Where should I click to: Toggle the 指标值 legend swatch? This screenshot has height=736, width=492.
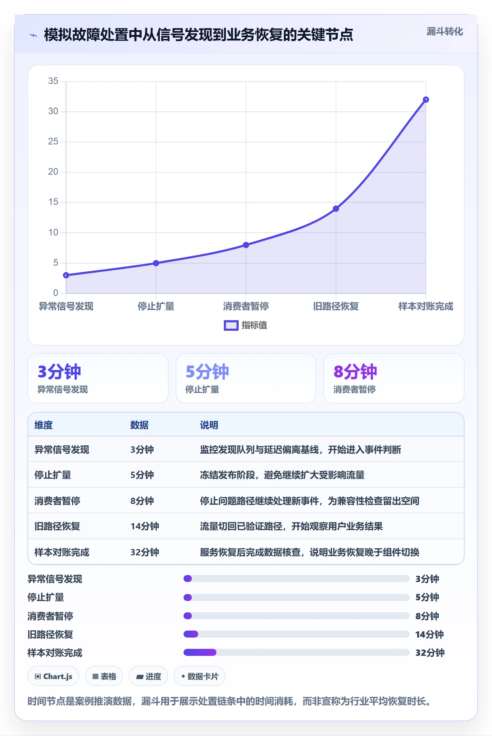(x=231, y=325)
